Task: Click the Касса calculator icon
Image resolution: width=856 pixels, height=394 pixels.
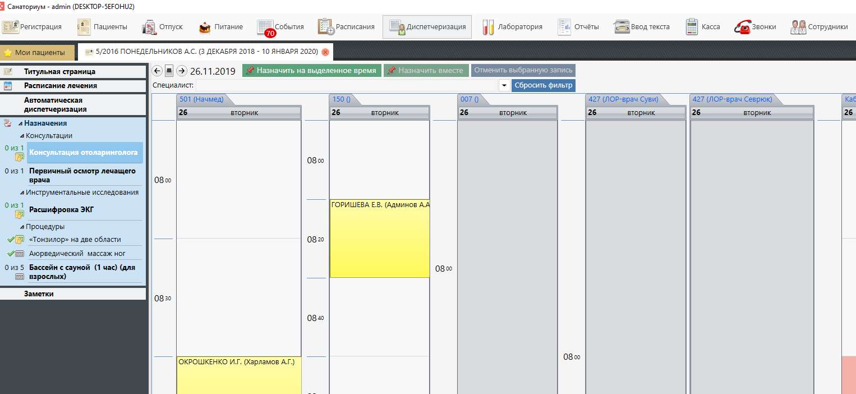Action: click(x=692, y=27)
